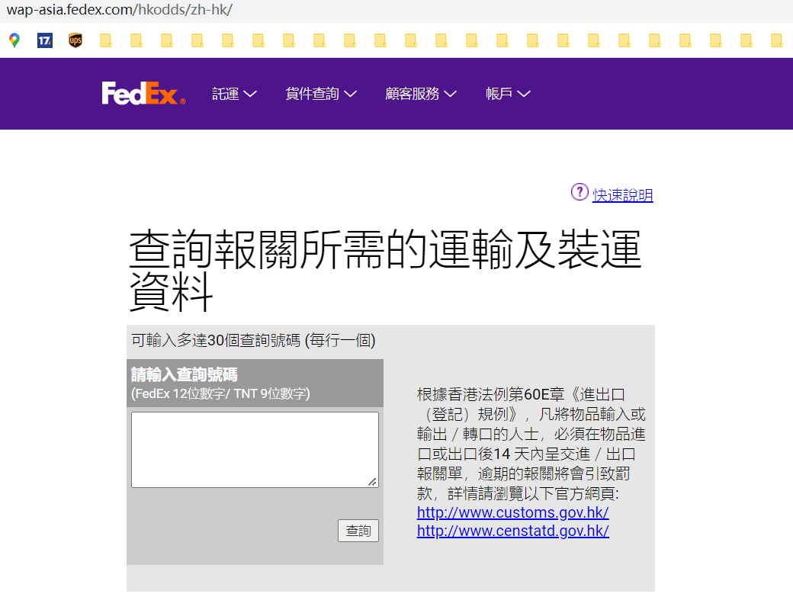Open the censtatd.gov.hk link
Viewport: 793px width, 613px height.
click(x=513, y=531)
